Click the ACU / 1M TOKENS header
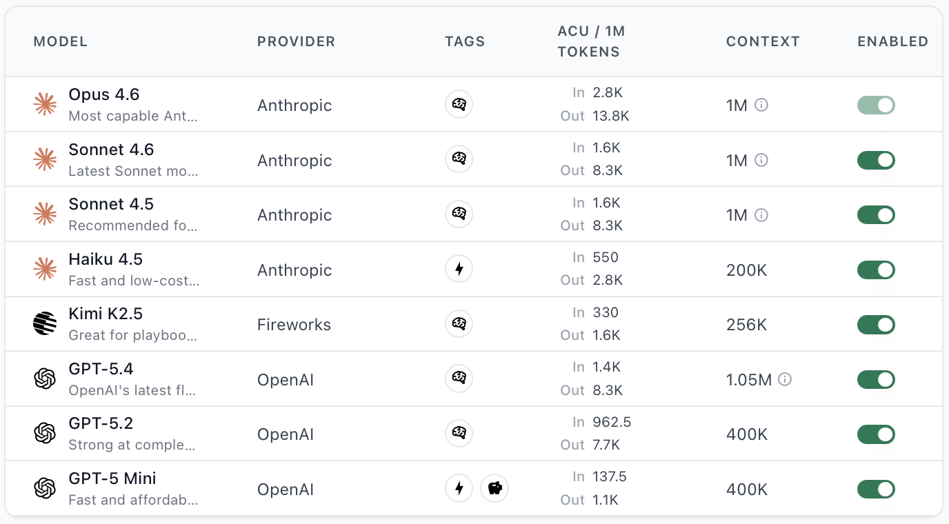949x524 pixels. coord(590,41)
